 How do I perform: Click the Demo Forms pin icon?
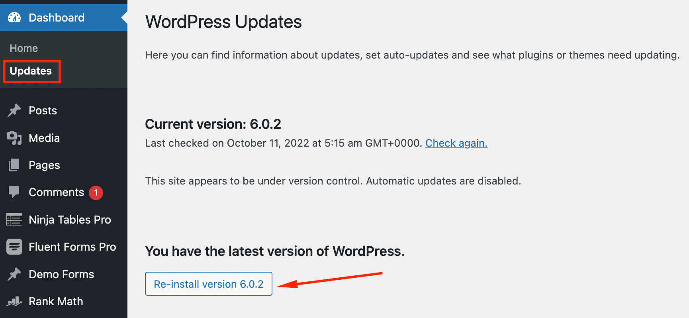tap(14, 274)
